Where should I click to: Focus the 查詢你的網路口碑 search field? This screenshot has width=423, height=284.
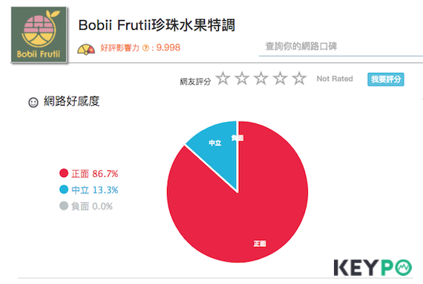click(341, 47)
